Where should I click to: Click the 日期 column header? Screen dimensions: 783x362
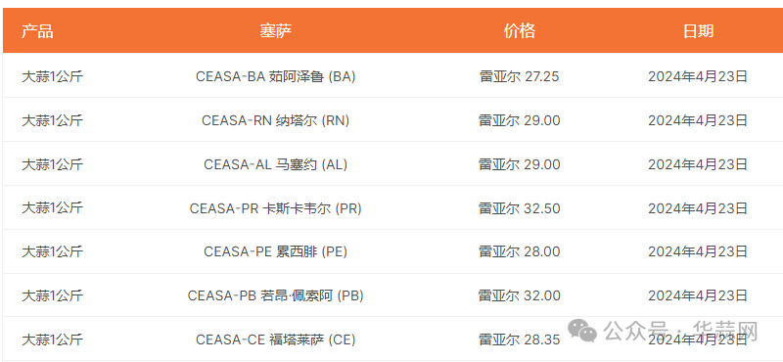pos(698,31)
